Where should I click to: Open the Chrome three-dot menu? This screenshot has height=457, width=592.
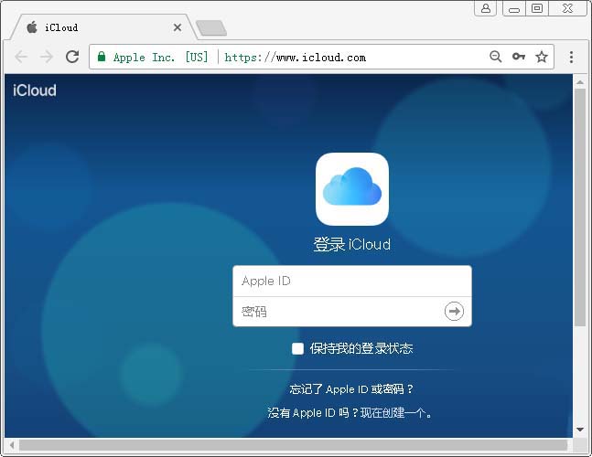[571, 57]
